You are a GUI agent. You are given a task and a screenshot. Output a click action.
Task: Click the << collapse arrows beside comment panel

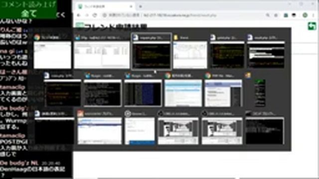pyautogui.click(x=61, y=15)
